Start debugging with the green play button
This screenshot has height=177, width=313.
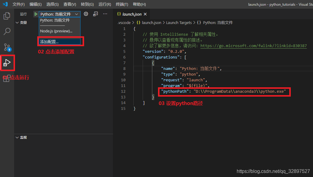(36, 14)
